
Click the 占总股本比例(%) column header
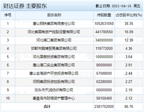tap(129, 15)
